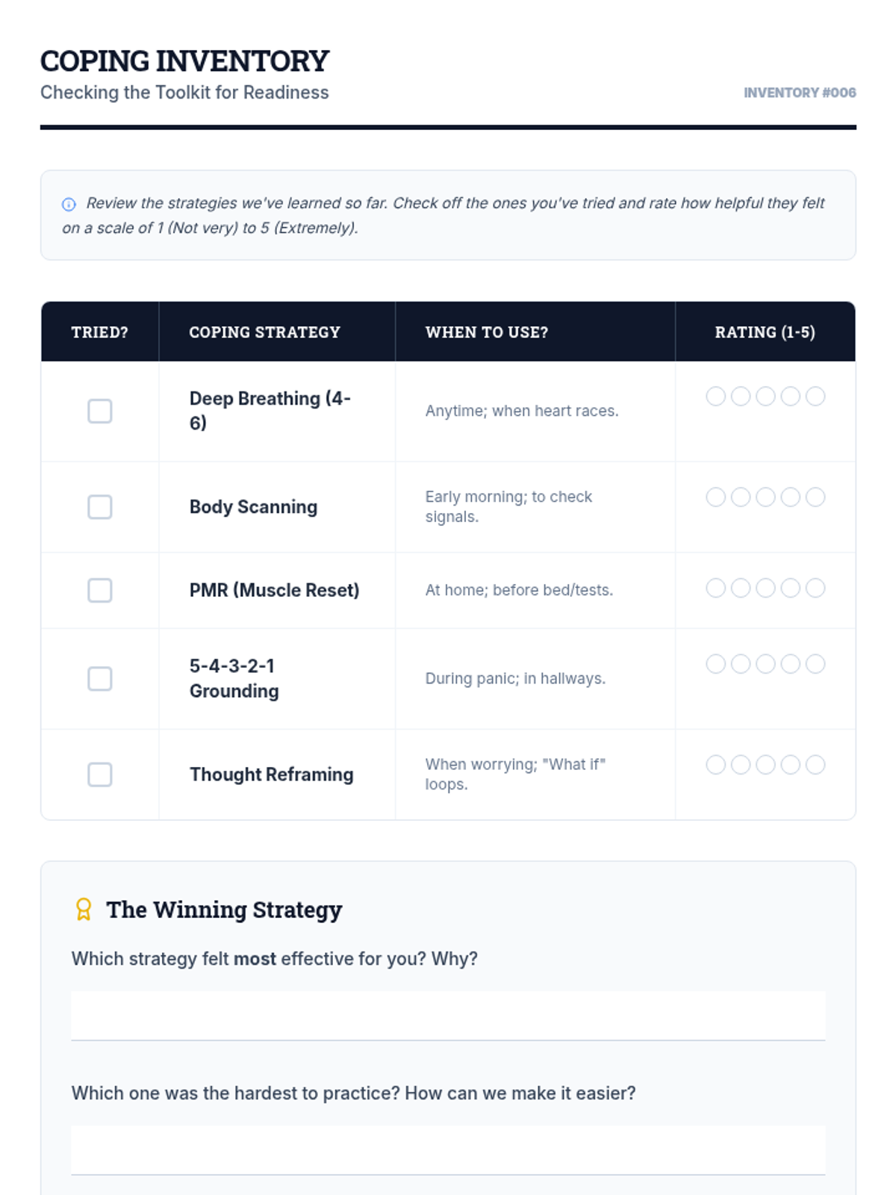Check the 5-4-3-2-1 Grounding tried box

[100, 679]
